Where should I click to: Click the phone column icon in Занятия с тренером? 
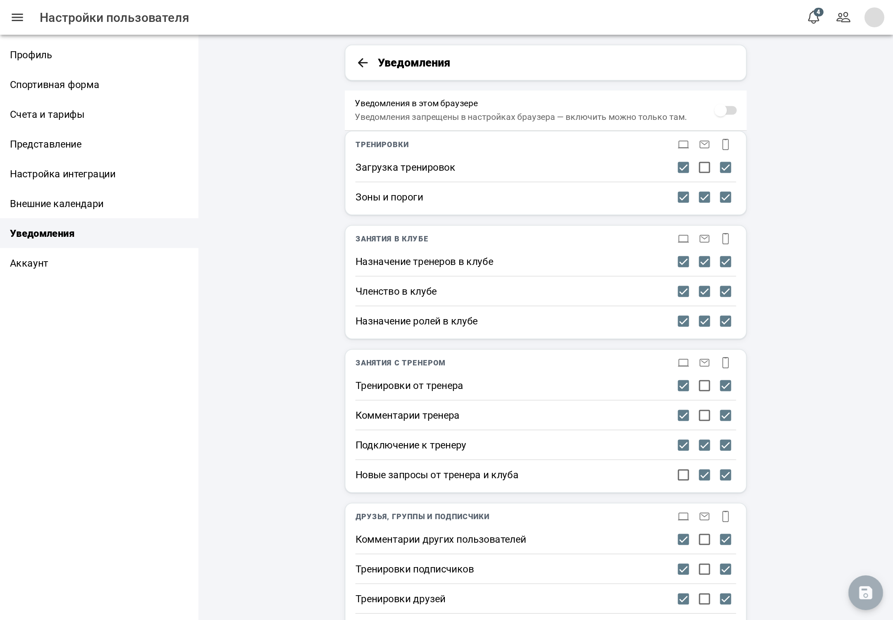click(726, 363)
